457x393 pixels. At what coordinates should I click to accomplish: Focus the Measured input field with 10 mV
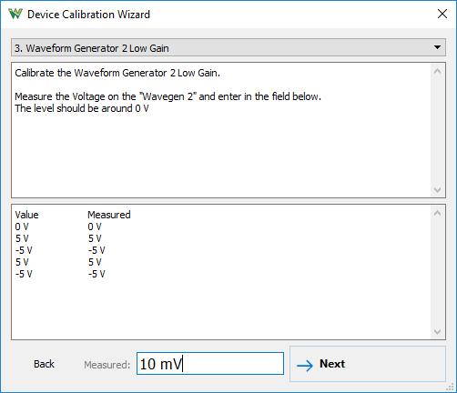click(210, 364)
